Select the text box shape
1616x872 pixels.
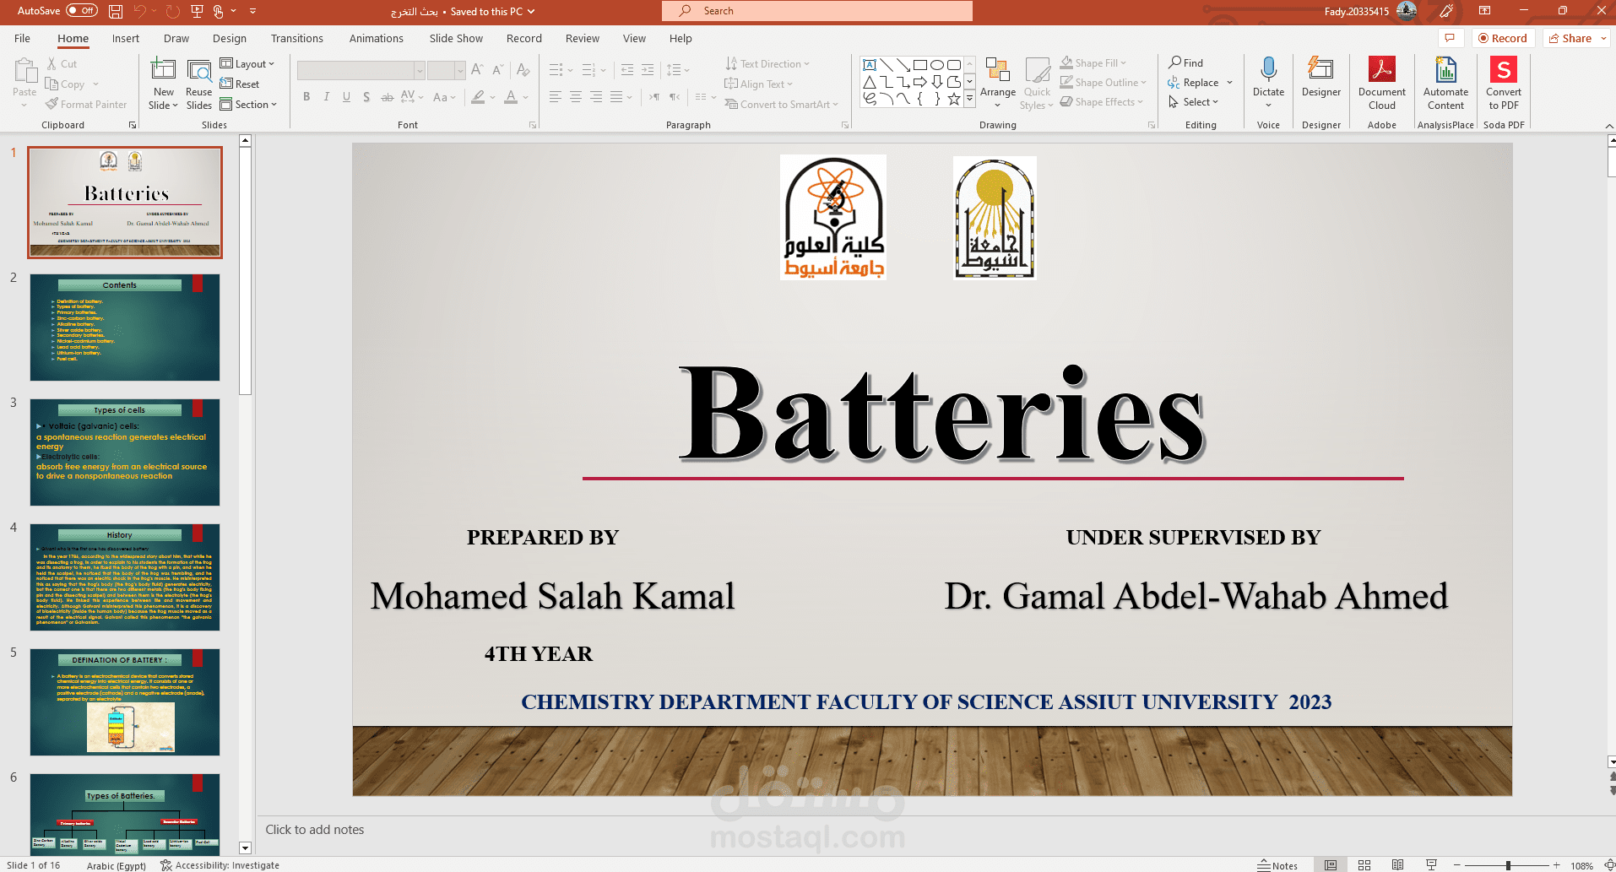point(870,65)
